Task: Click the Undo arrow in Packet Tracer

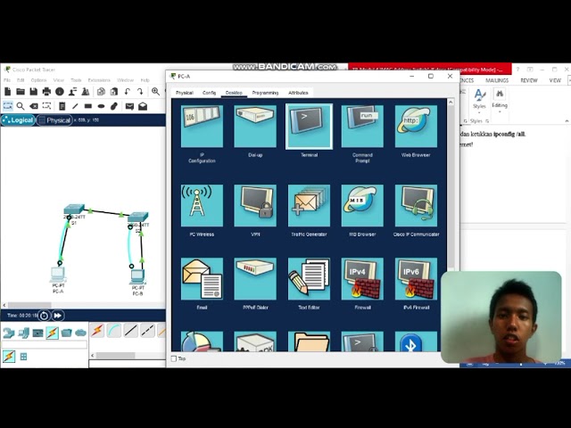Action: click(127, 92)
